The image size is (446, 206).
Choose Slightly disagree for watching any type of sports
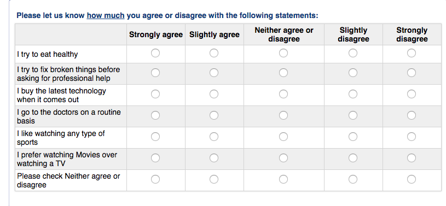[x=353, y=137]
